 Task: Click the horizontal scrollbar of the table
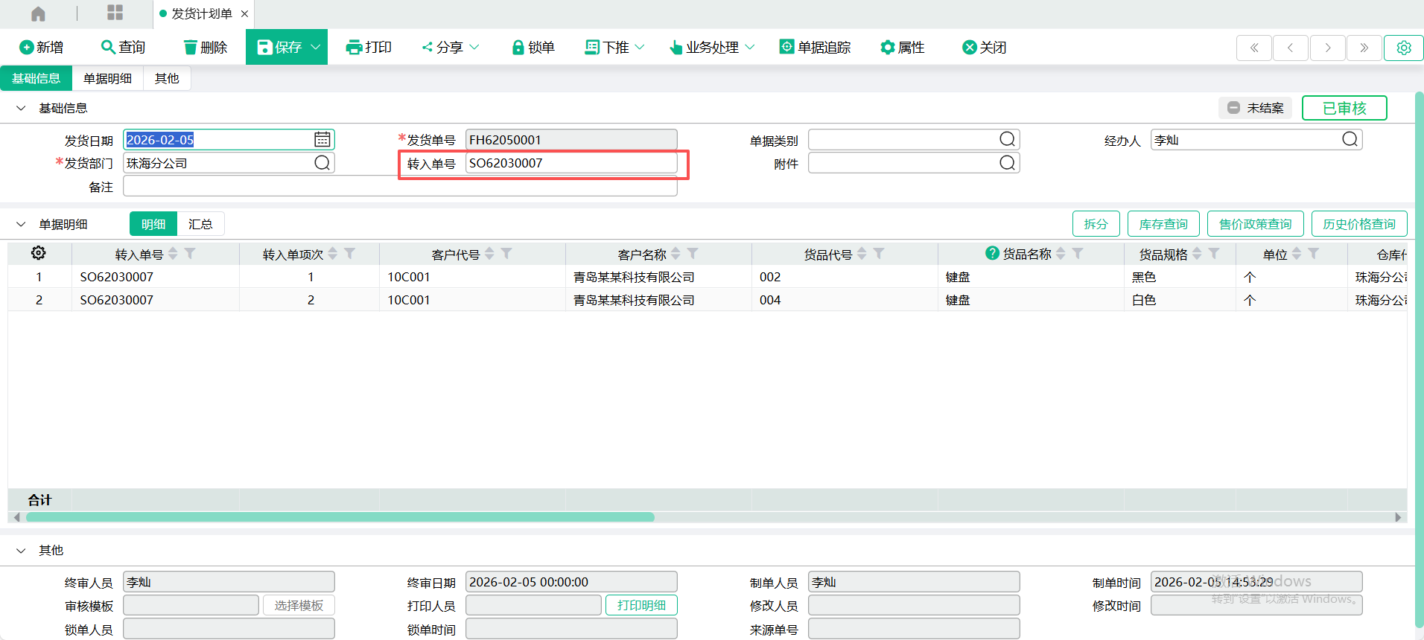point(340,517)
